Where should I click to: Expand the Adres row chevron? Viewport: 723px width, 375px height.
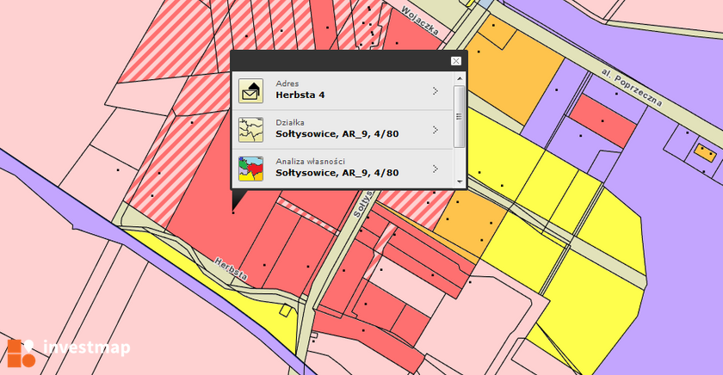436,91
